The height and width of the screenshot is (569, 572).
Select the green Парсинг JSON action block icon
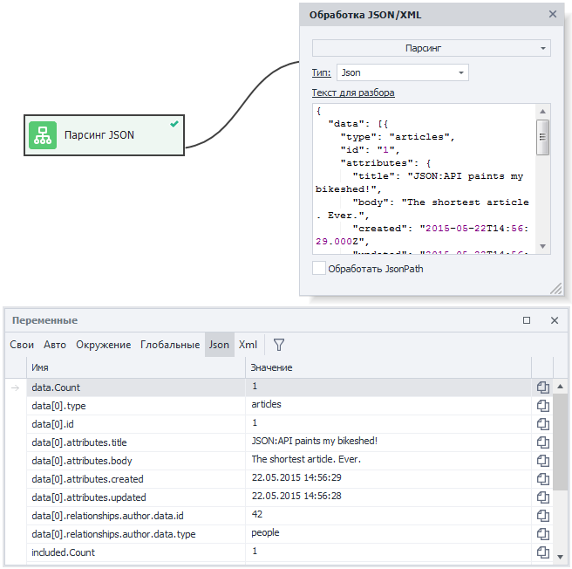(43, 135)
